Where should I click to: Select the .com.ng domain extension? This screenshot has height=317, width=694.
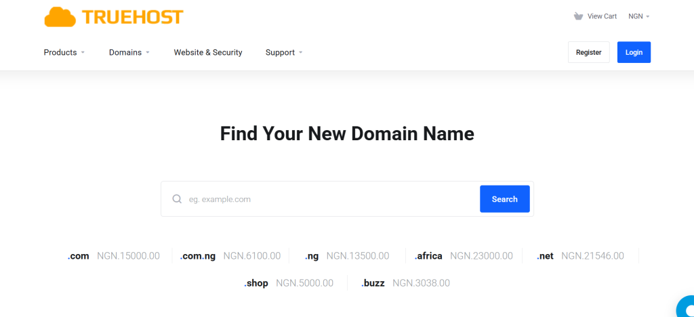(198, 256)
